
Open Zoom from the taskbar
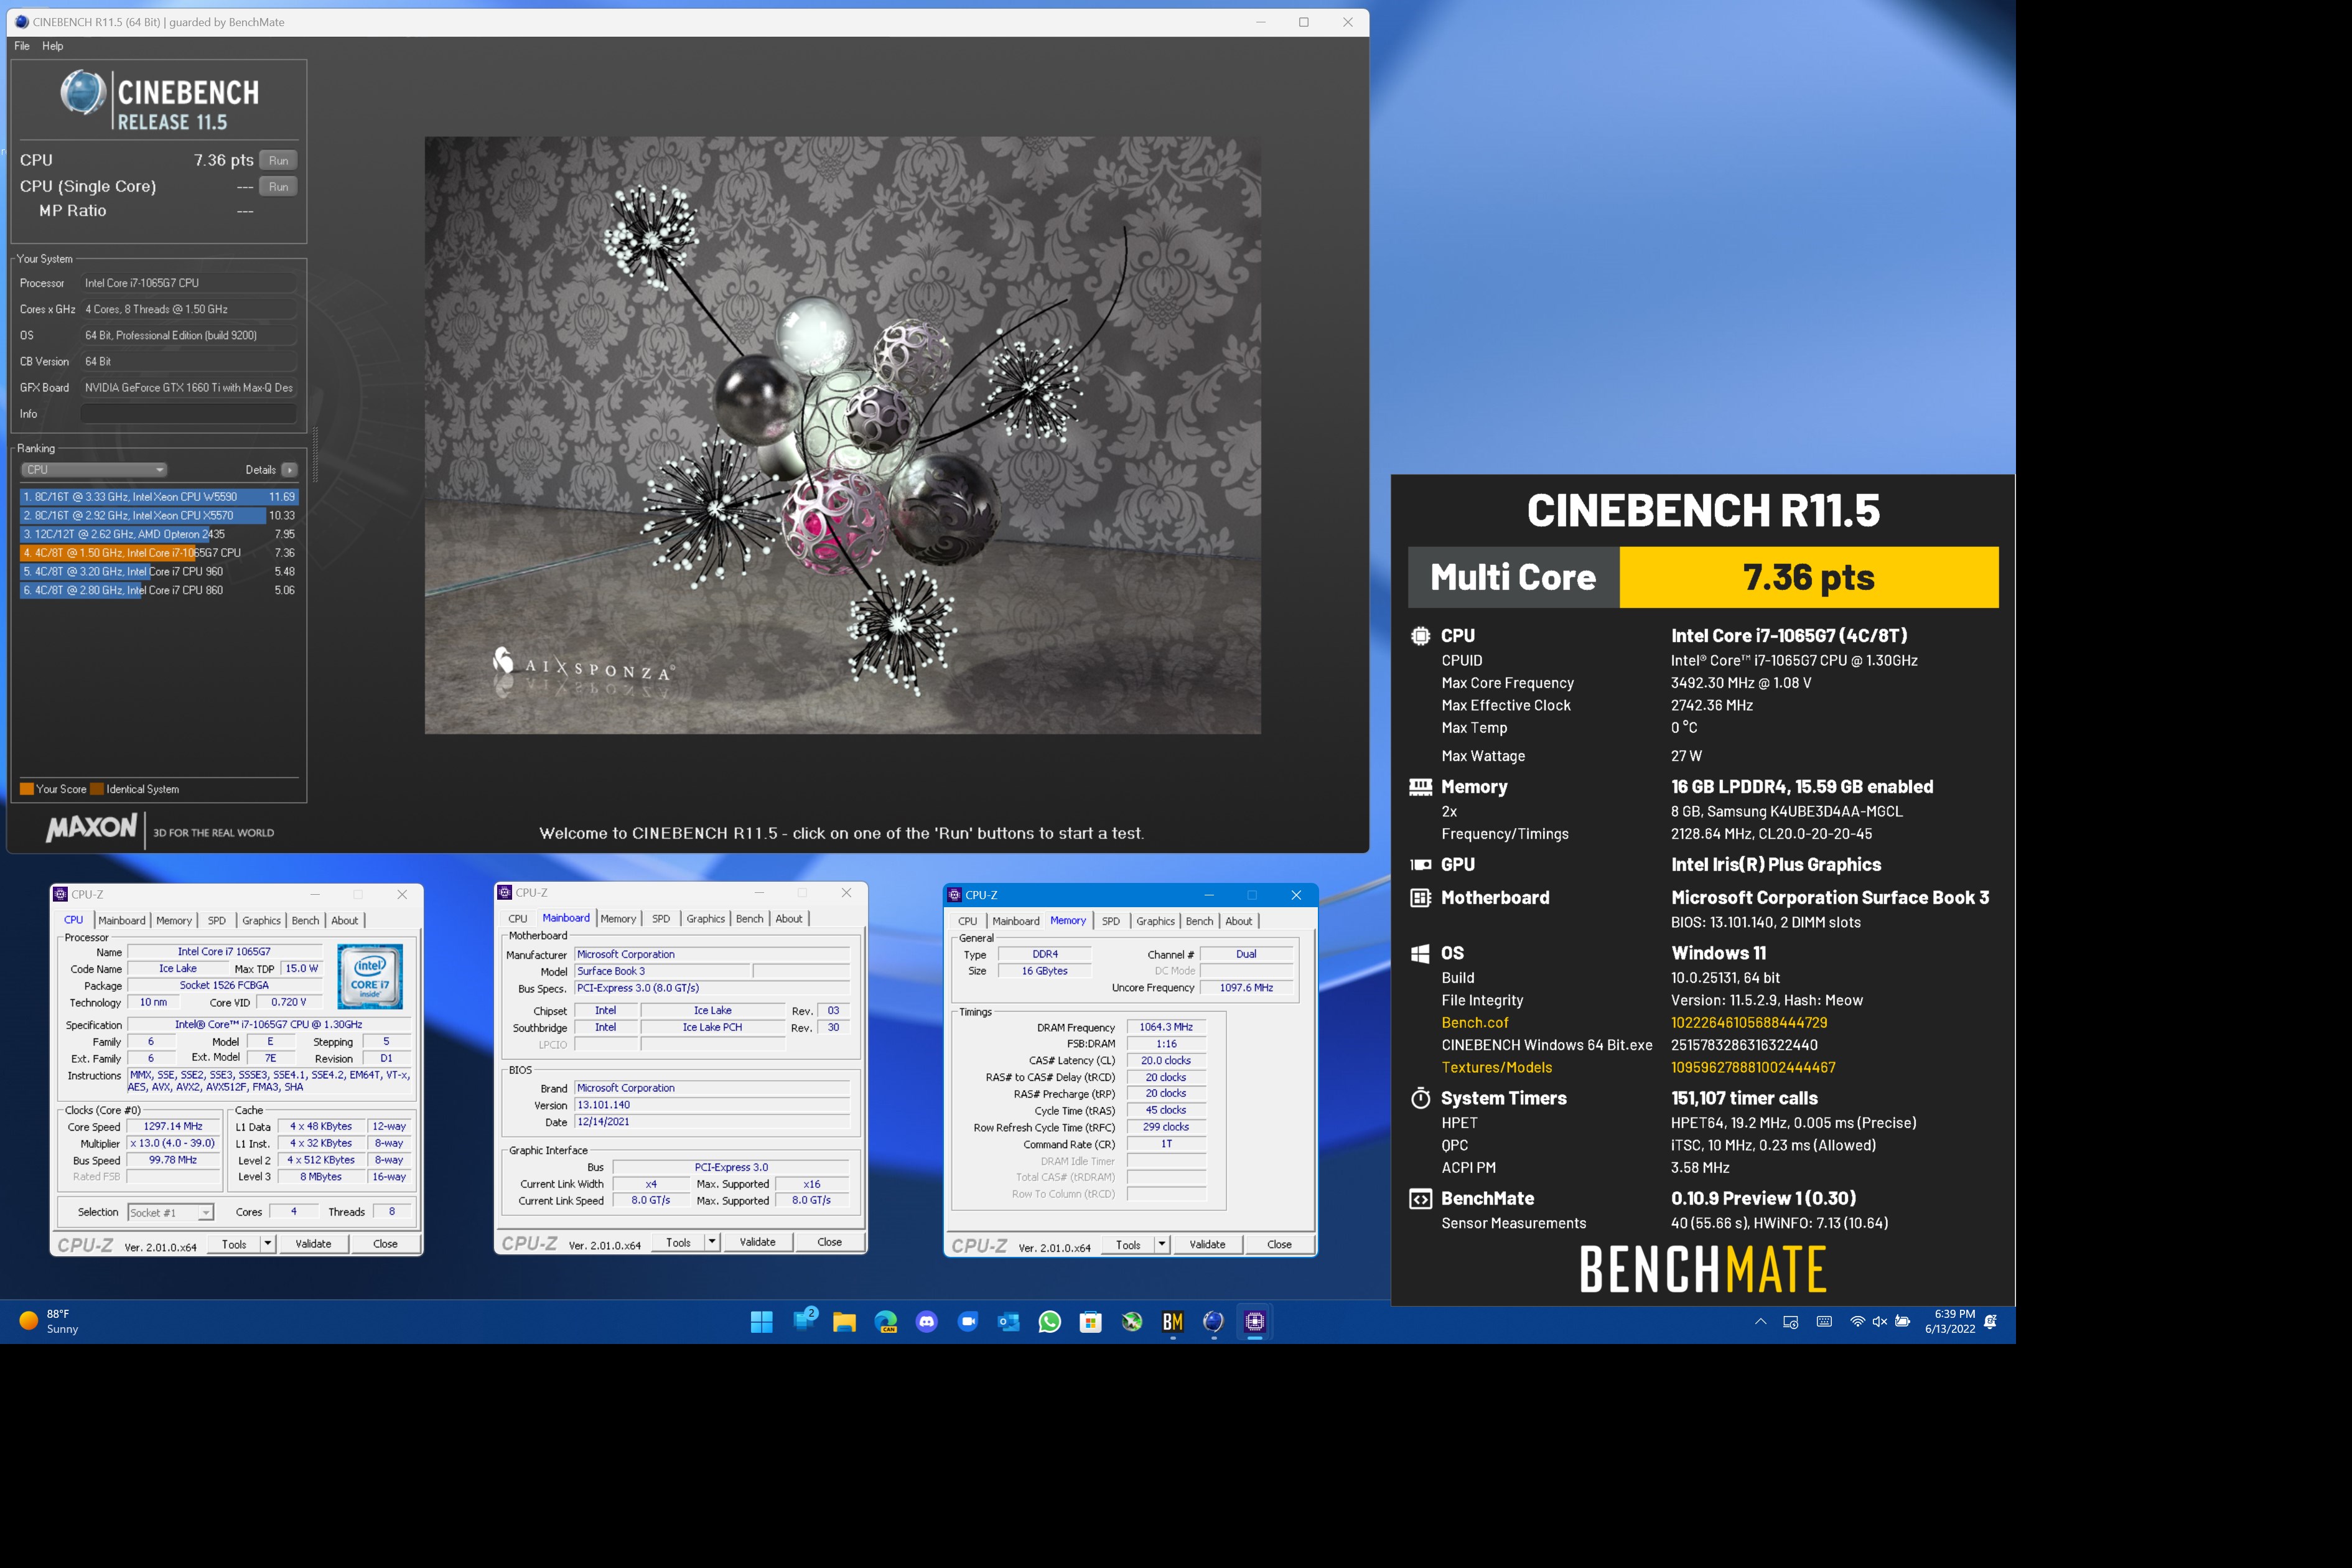pos(968,1322)
